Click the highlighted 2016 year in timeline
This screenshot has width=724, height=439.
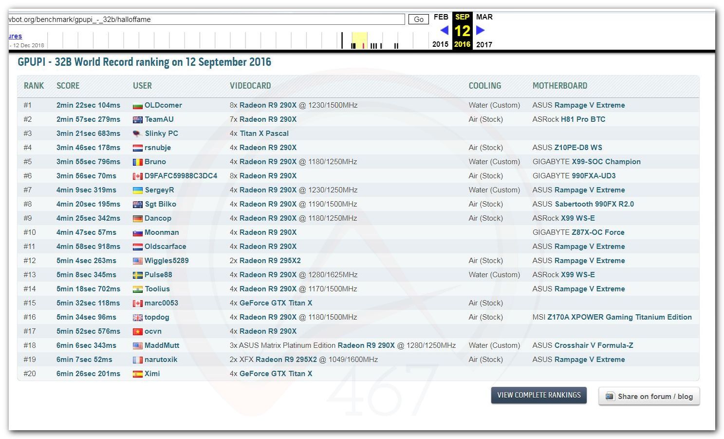(x=462, y=44)
